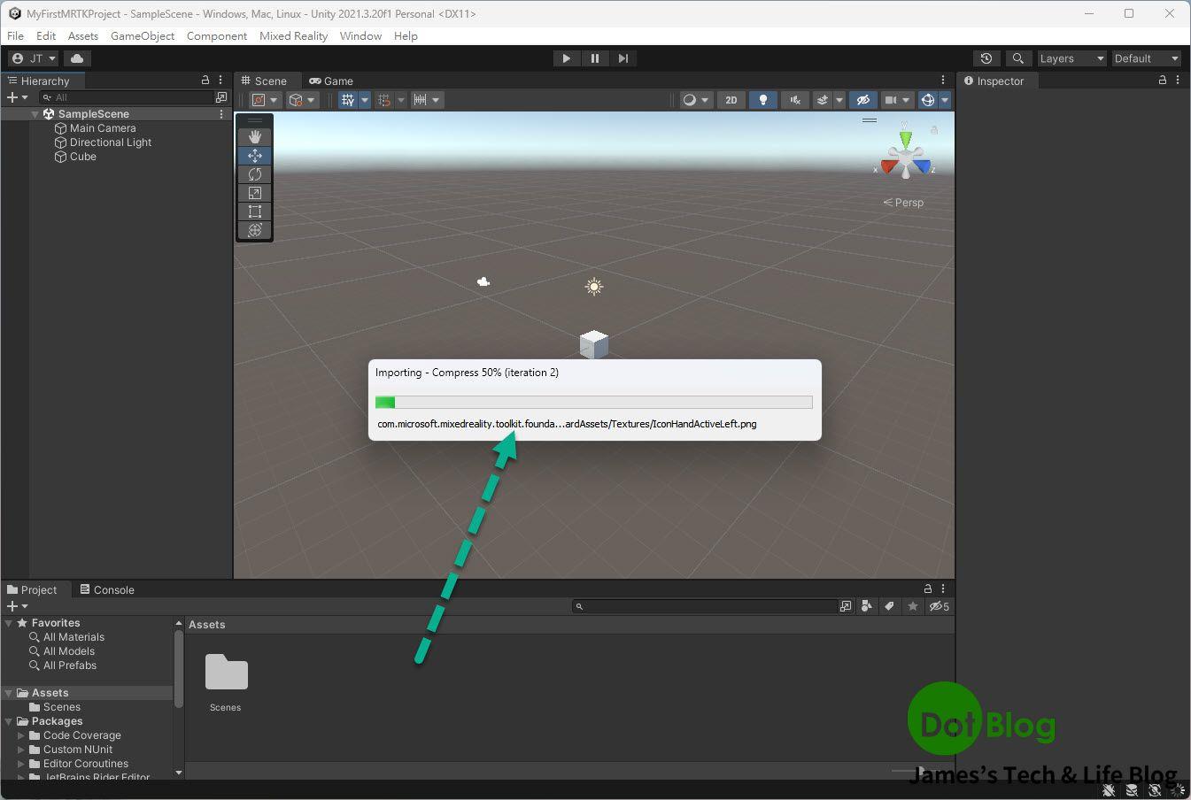Click the background activity spinner icon
Viewport: 1191px width, 800px height.
coord(1178,790)
